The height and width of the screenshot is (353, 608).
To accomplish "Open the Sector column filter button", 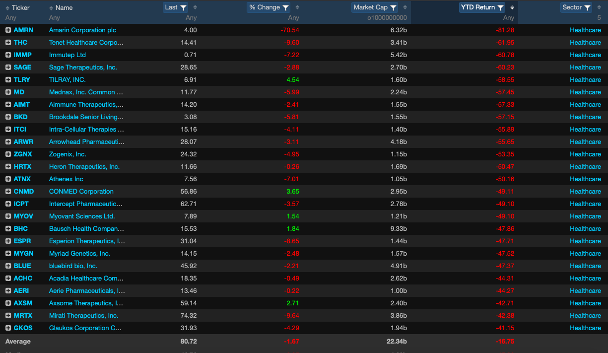I will [x=576, y=7].
